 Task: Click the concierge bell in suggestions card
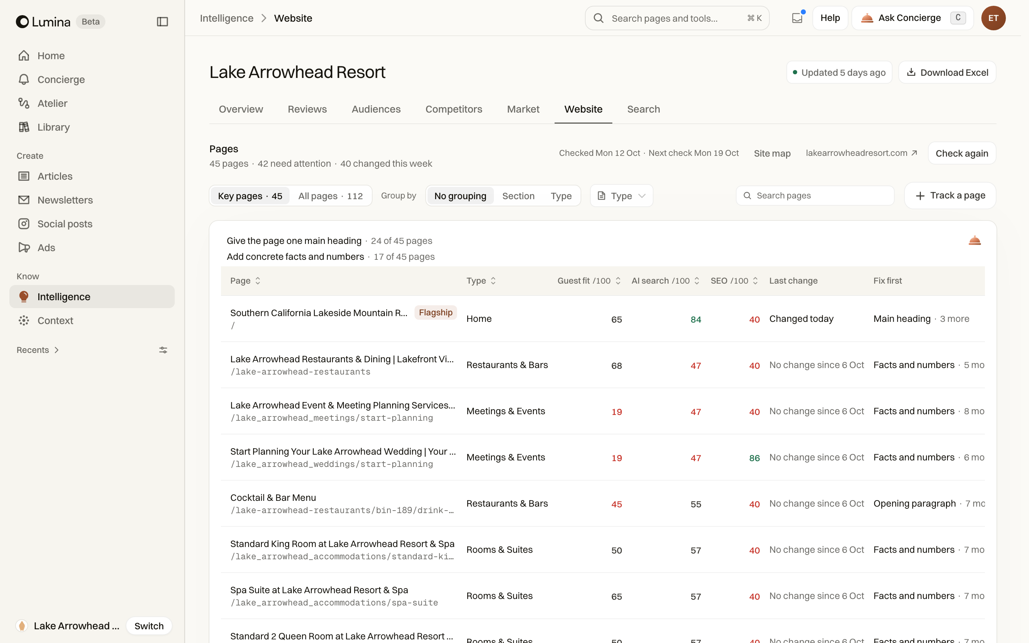pos(974,241)
